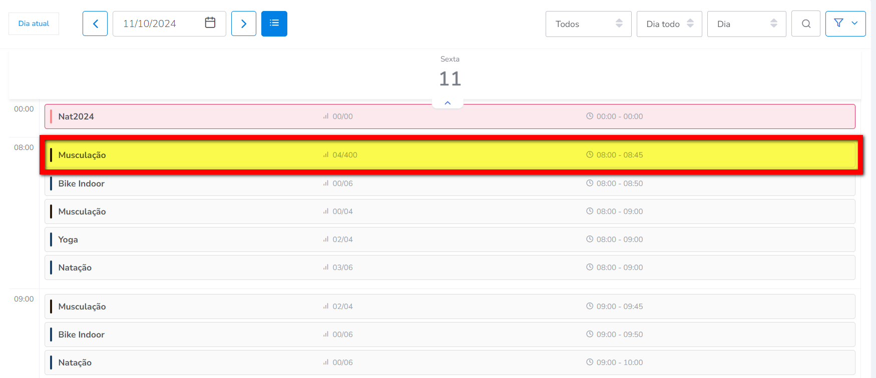Go to previous day with left arrow
This screenshot has height=378, width=876.
95,23
